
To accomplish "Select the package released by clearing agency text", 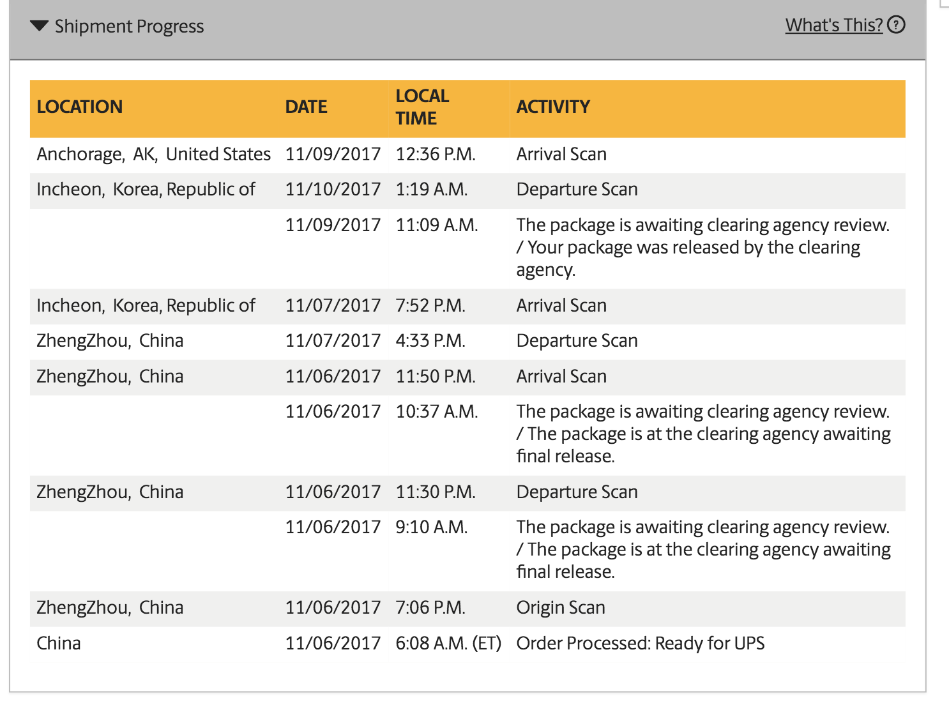I will click(688, 248).
